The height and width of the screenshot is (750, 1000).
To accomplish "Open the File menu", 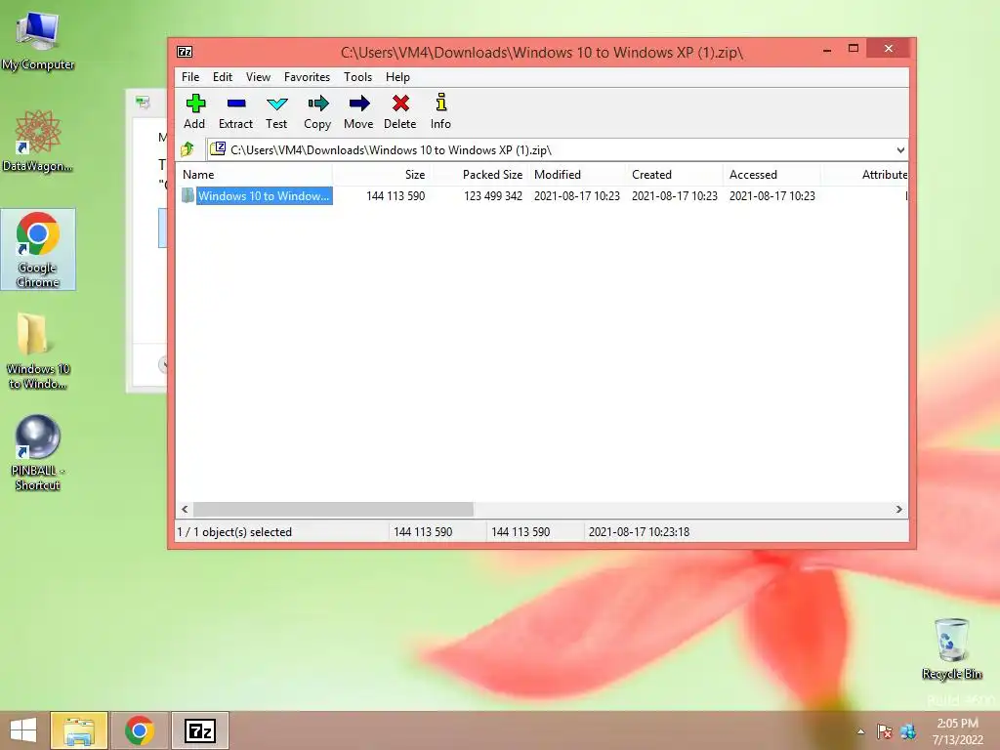I will pyautogui.click(x=190, y=77).
